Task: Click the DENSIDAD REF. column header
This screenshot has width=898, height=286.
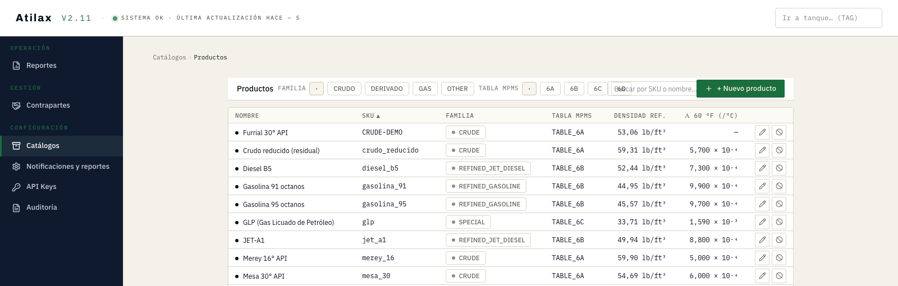Action: point(640,116)
